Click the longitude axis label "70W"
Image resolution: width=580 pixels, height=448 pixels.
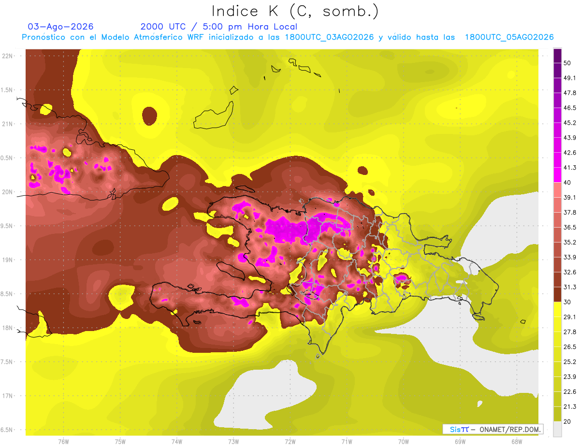(404, 441)
